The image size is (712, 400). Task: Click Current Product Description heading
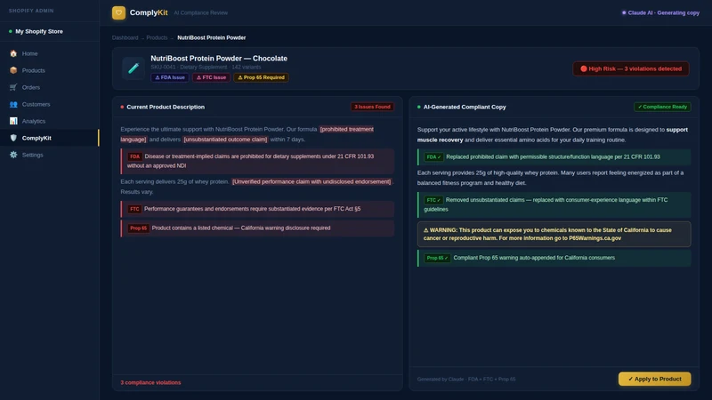pos(166,107)
